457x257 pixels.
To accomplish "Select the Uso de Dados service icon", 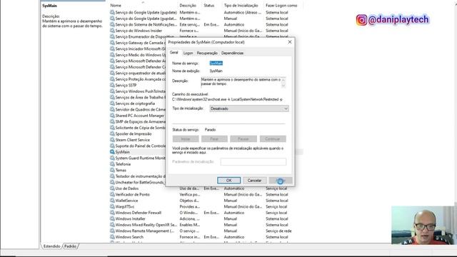I will (112, 188).
